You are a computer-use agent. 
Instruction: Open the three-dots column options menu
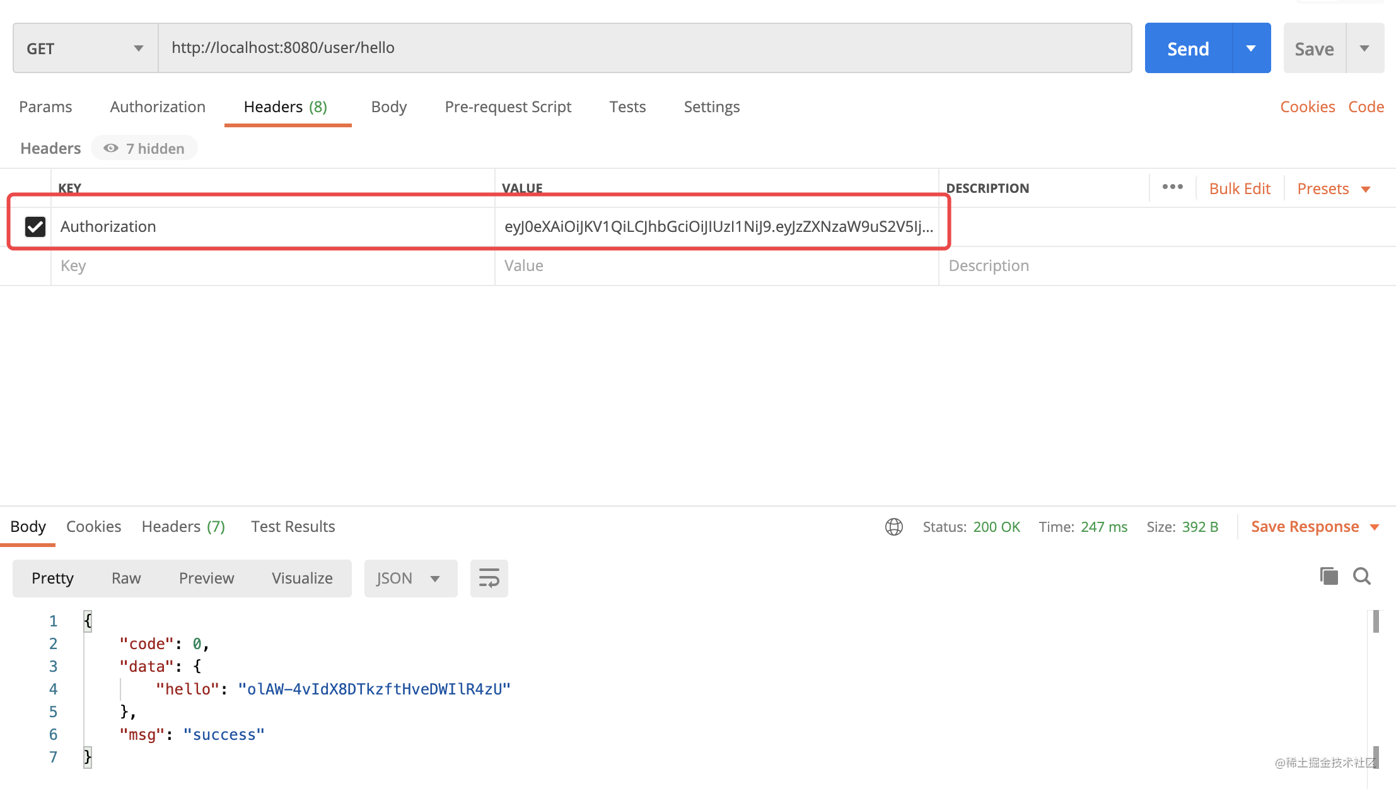pos(1172,187)
